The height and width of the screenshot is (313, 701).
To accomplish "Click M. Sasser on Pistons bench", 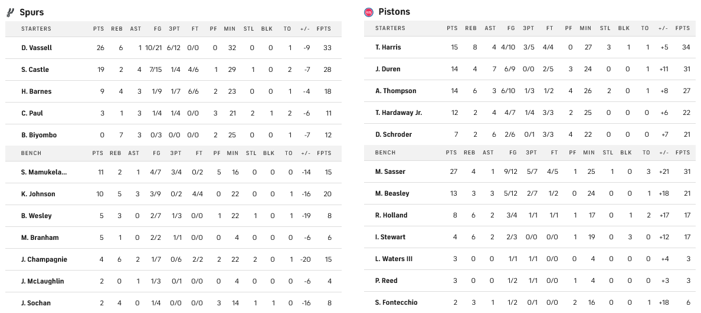I will (389, 172).
